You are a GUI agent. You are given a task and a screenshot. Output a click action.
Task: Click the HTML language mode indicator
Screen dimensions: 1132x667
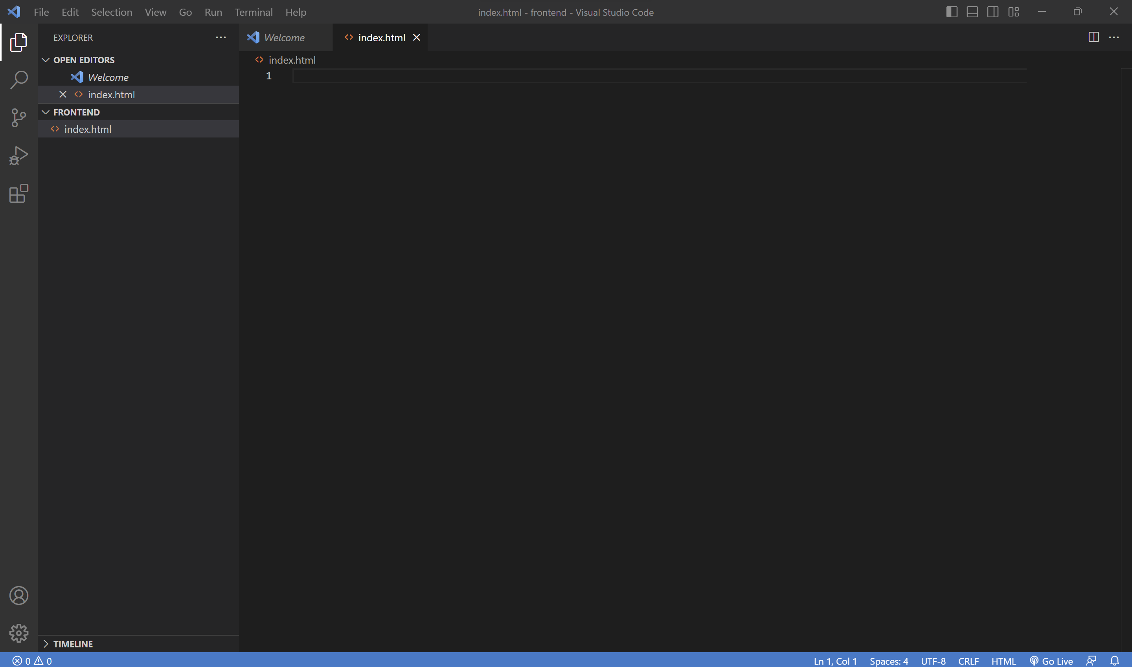pyautogui.click(x=1003, y=661)
